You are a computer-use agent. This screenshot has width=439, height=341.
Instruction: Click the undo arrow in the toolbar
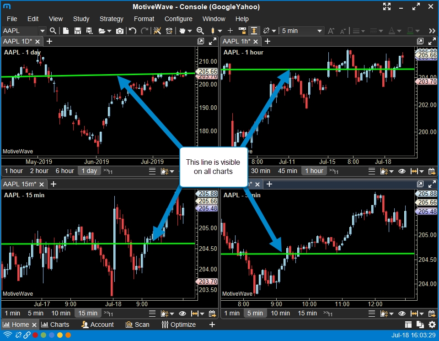pyautogui.click(x=133, y=31)
